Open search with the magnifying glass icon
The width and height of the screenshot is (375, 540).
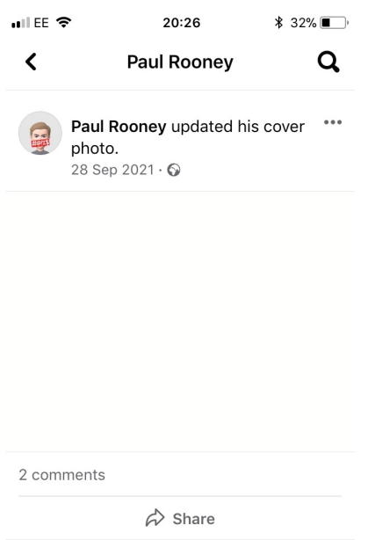pyautogui.click(x=328, y=62)
